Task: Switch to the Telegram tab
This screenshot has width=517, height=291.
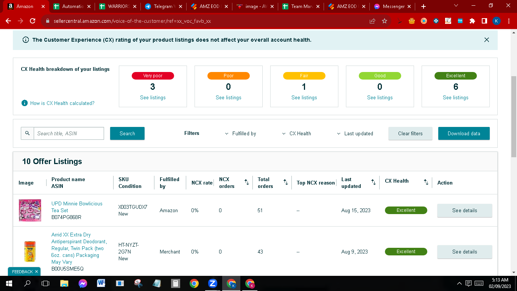Action: 164,6
